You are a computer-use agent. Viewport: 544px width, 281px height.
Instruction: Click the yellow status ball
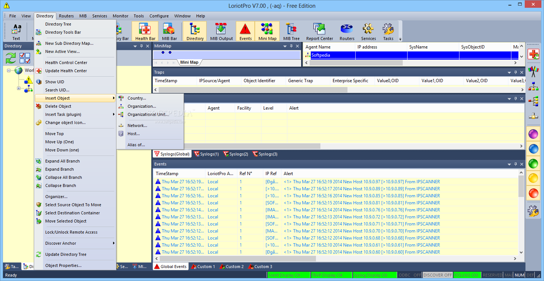coord(533,178)
